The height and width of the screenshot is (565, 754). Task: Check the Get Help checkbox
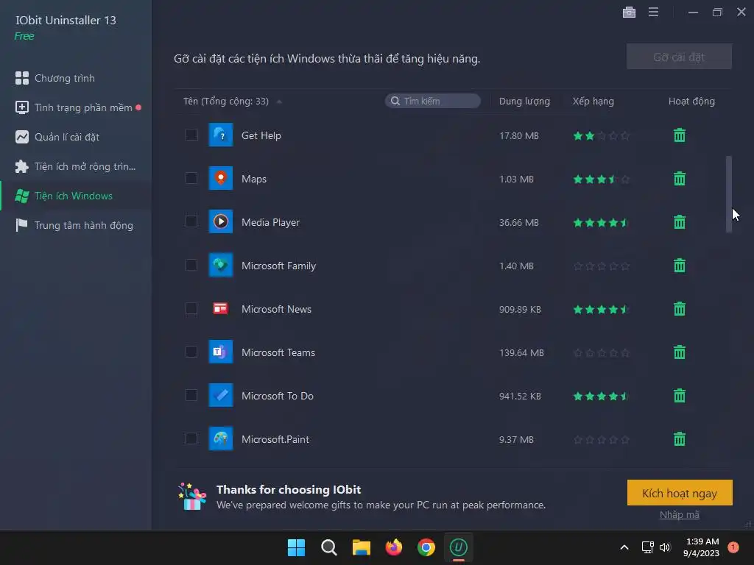coord(191,135)
